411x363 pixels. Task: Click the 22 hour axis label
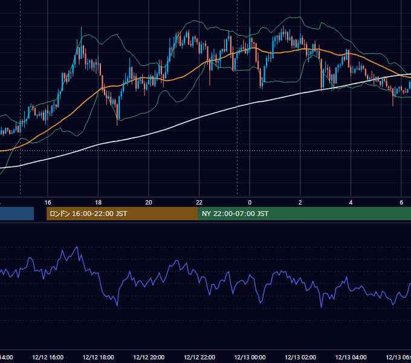click(x=199, y=203)
